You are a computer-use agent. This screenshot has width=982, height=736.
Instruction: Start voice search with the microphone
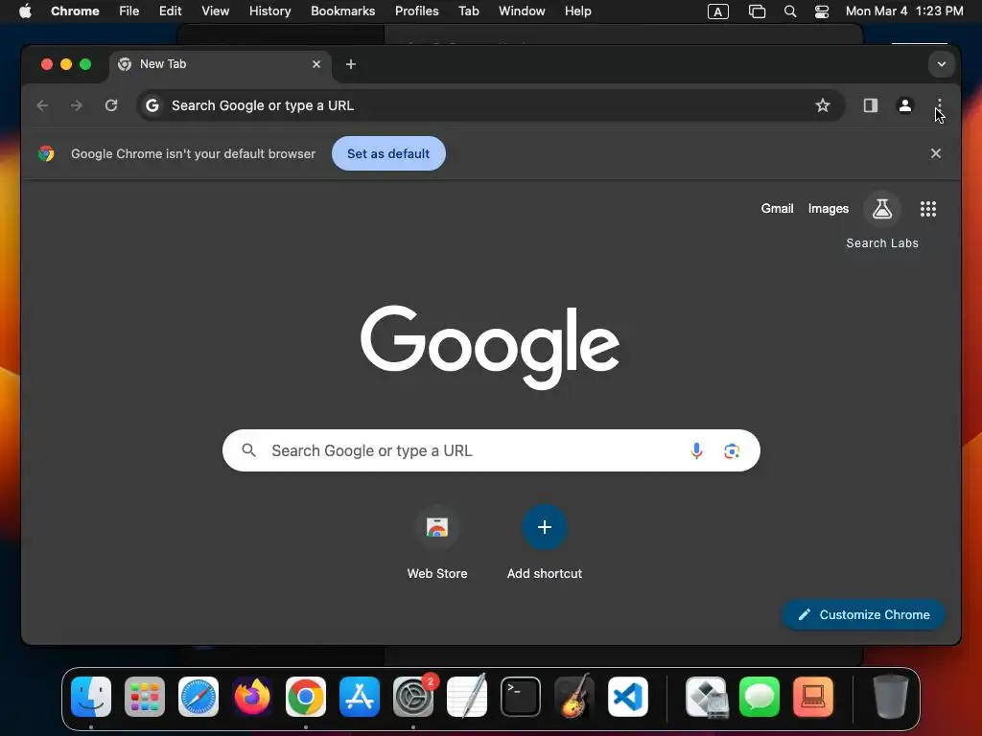click(696, 450)
